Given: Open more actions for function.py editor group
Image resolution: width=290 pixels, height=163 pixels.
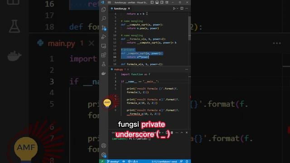Looking at the screenshot, I should 187,9.
